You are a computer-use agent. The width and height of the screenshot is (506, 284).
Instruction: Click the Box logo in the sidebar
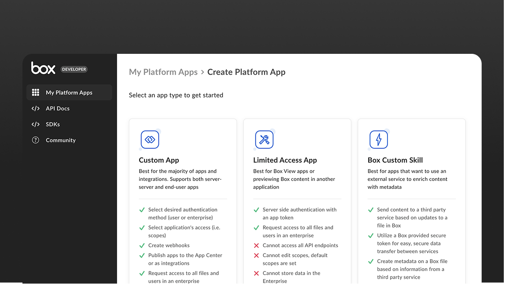coord(43,68)
